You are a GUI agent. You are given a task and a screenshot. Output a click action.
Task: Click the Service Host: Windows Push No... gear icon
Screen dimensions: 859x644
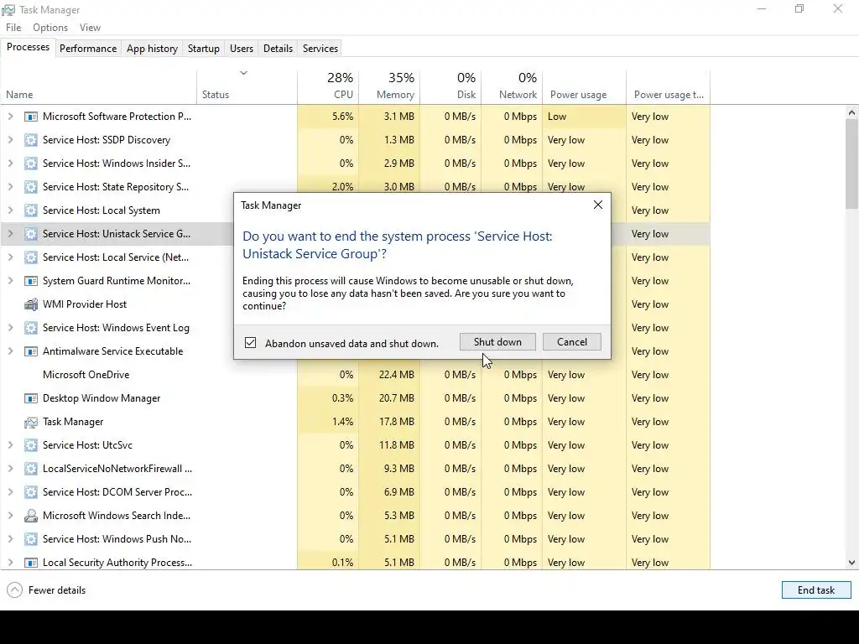pos(31,539)
